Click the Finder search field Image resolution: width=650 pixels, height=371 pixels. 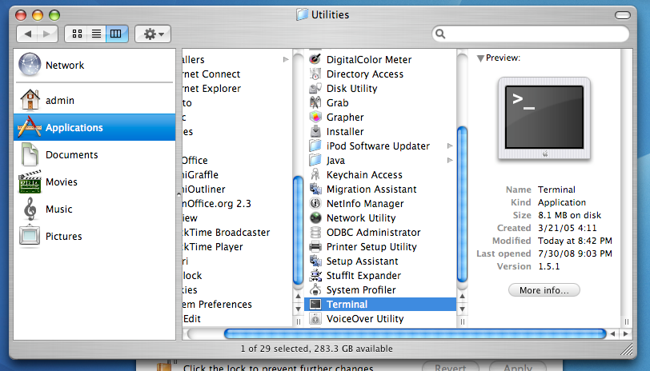(530, 34)
